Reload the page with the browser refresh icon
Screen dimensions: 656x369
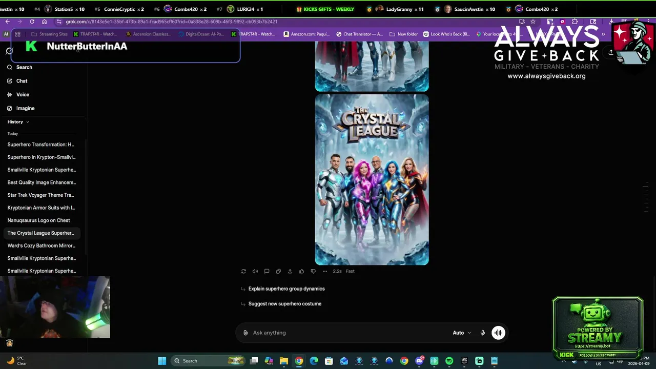coord(32,22)
